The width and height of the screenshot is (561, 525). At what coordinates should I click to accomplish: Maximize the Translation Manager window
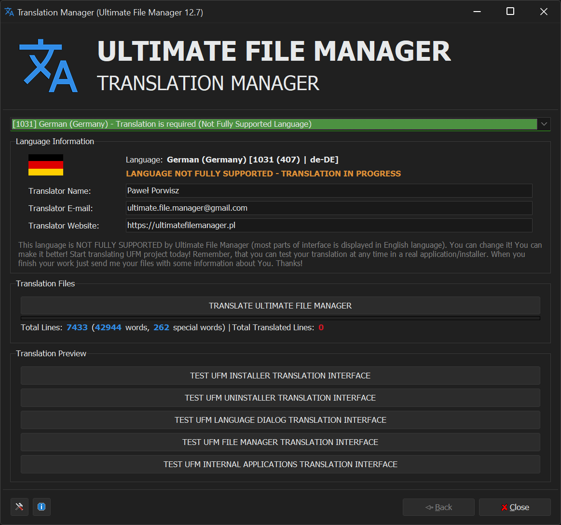coord(510,12)
